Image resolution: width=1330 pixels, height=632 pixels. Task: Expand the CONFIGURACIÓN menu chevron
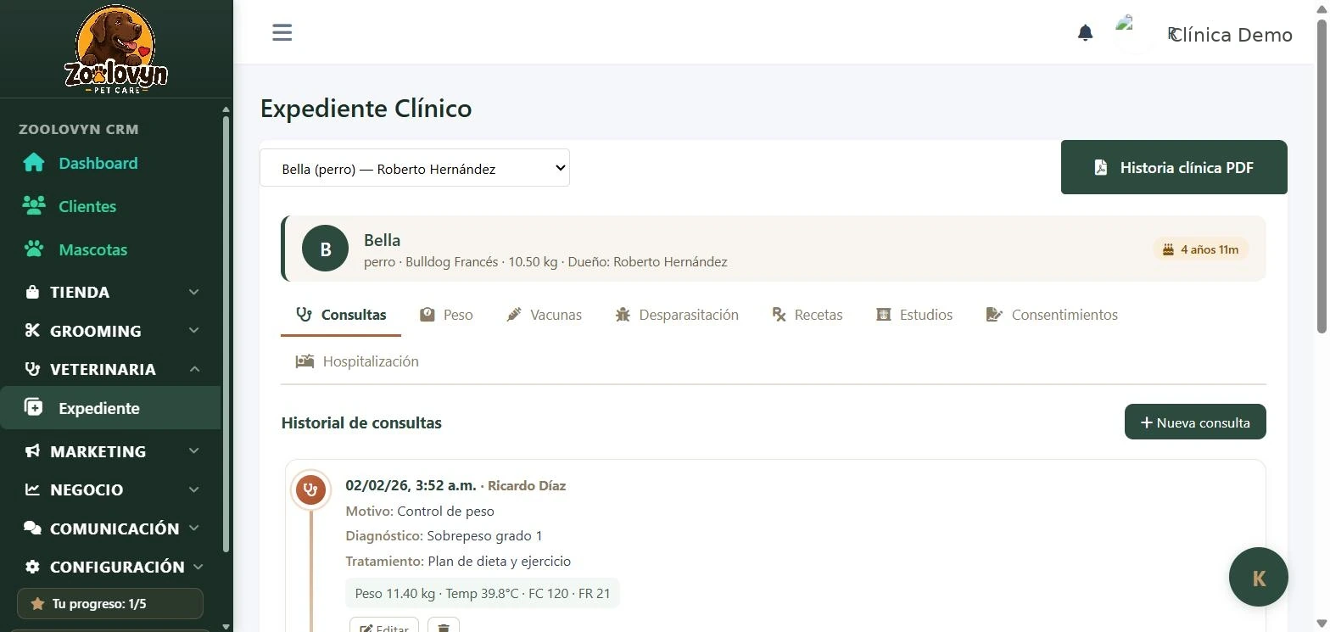point(198,567)
